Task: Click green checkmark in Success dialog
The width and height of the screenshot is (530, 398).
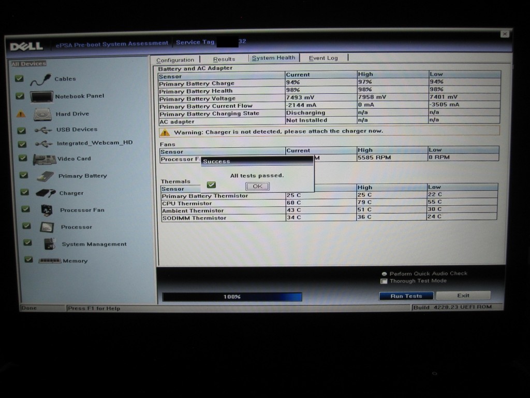Action: (211, 185)
